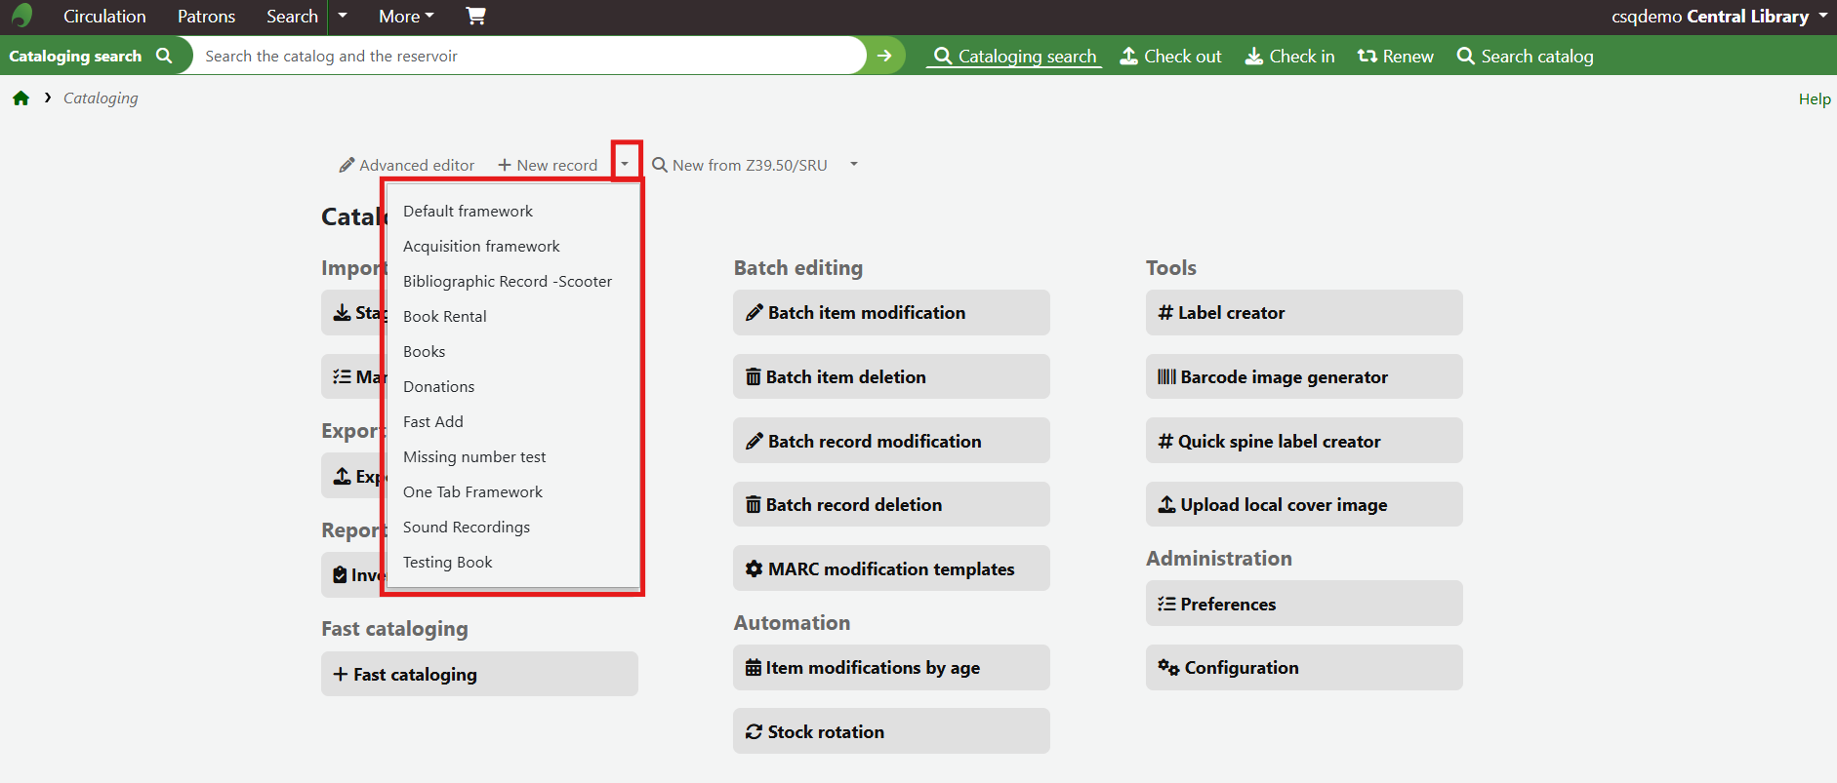Open the csqdemo Central Library user menu
This screenshot has width=1837, height=783.
point(1718,17)
